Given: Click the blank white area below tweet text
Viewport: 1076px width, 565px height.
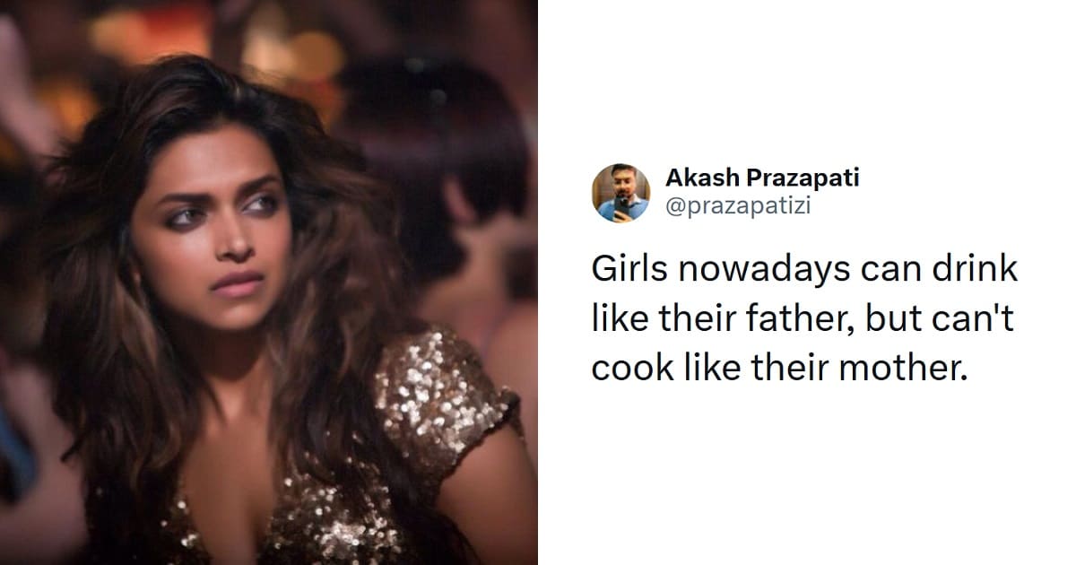Looking at the screenshot, I should (x=807, y=475).
